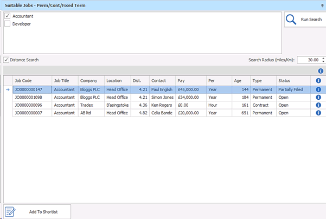The height and width of the screenshot is (219, 326).
Task: Uncheck the Accountant checkbox
Action: click(x=7, y=16)
